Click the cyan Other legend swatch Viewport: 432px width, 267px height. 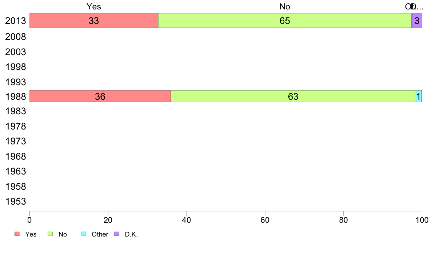[x=84, y=234]
